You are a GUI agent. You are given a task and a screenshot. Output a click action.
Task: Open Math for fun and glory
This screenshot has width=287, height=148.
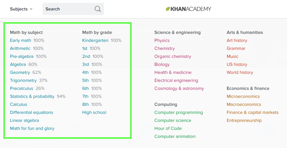click(x=32, y=128)
